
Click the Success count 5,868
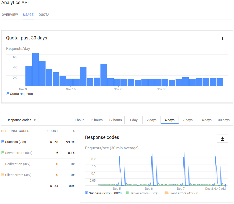54,142
